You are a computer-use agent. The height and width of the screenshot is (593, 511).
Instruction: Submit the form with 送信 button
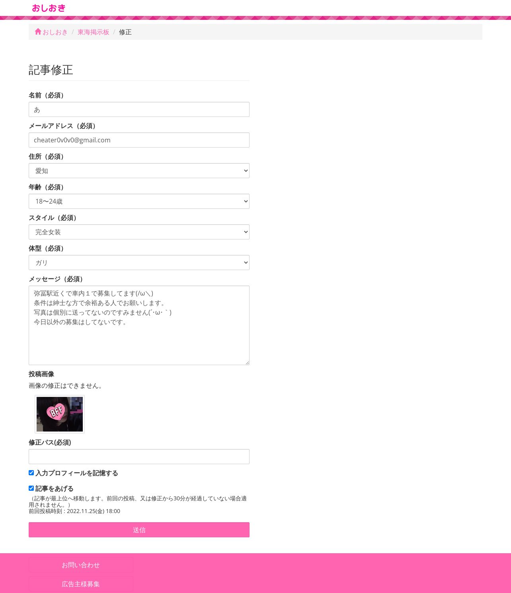coord(139,530)
